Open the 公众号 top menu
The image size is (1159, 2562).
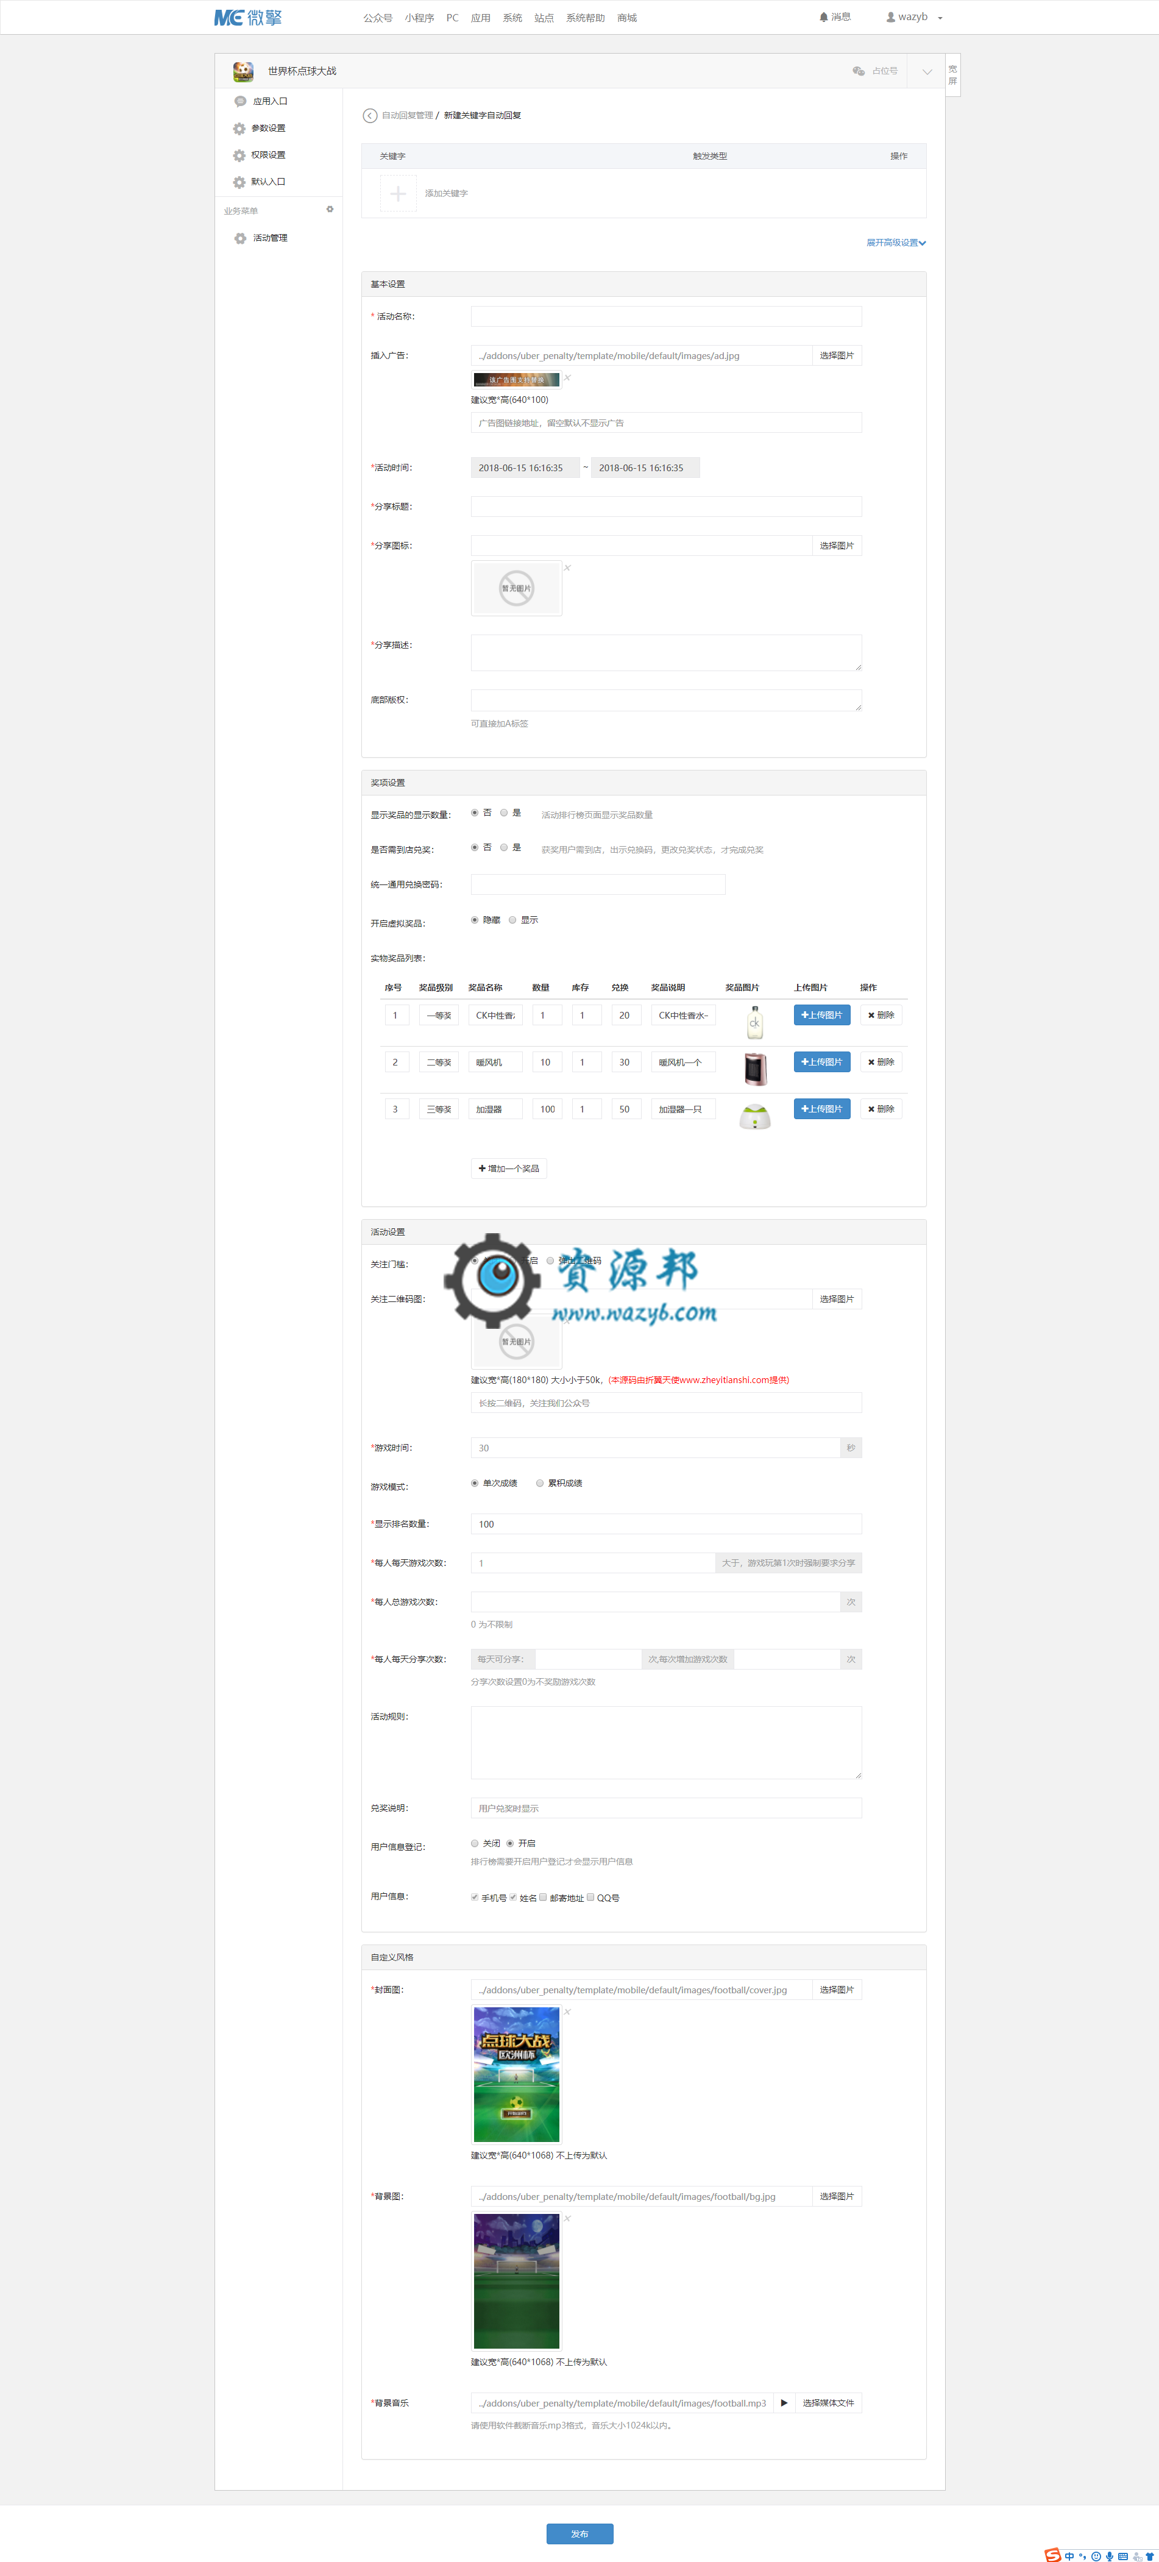378,18
